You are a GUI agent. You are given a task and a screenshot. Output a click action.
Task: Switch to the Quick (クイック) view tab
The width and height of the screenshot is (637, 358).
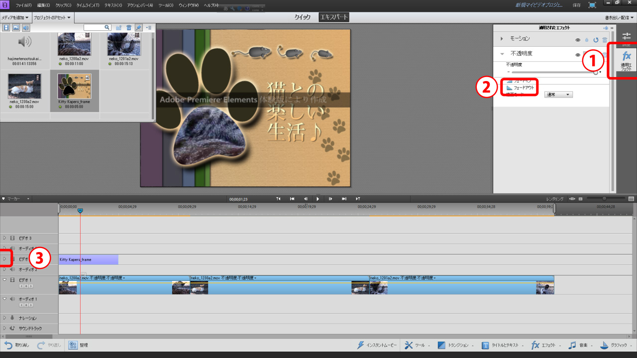click(302, 17)
